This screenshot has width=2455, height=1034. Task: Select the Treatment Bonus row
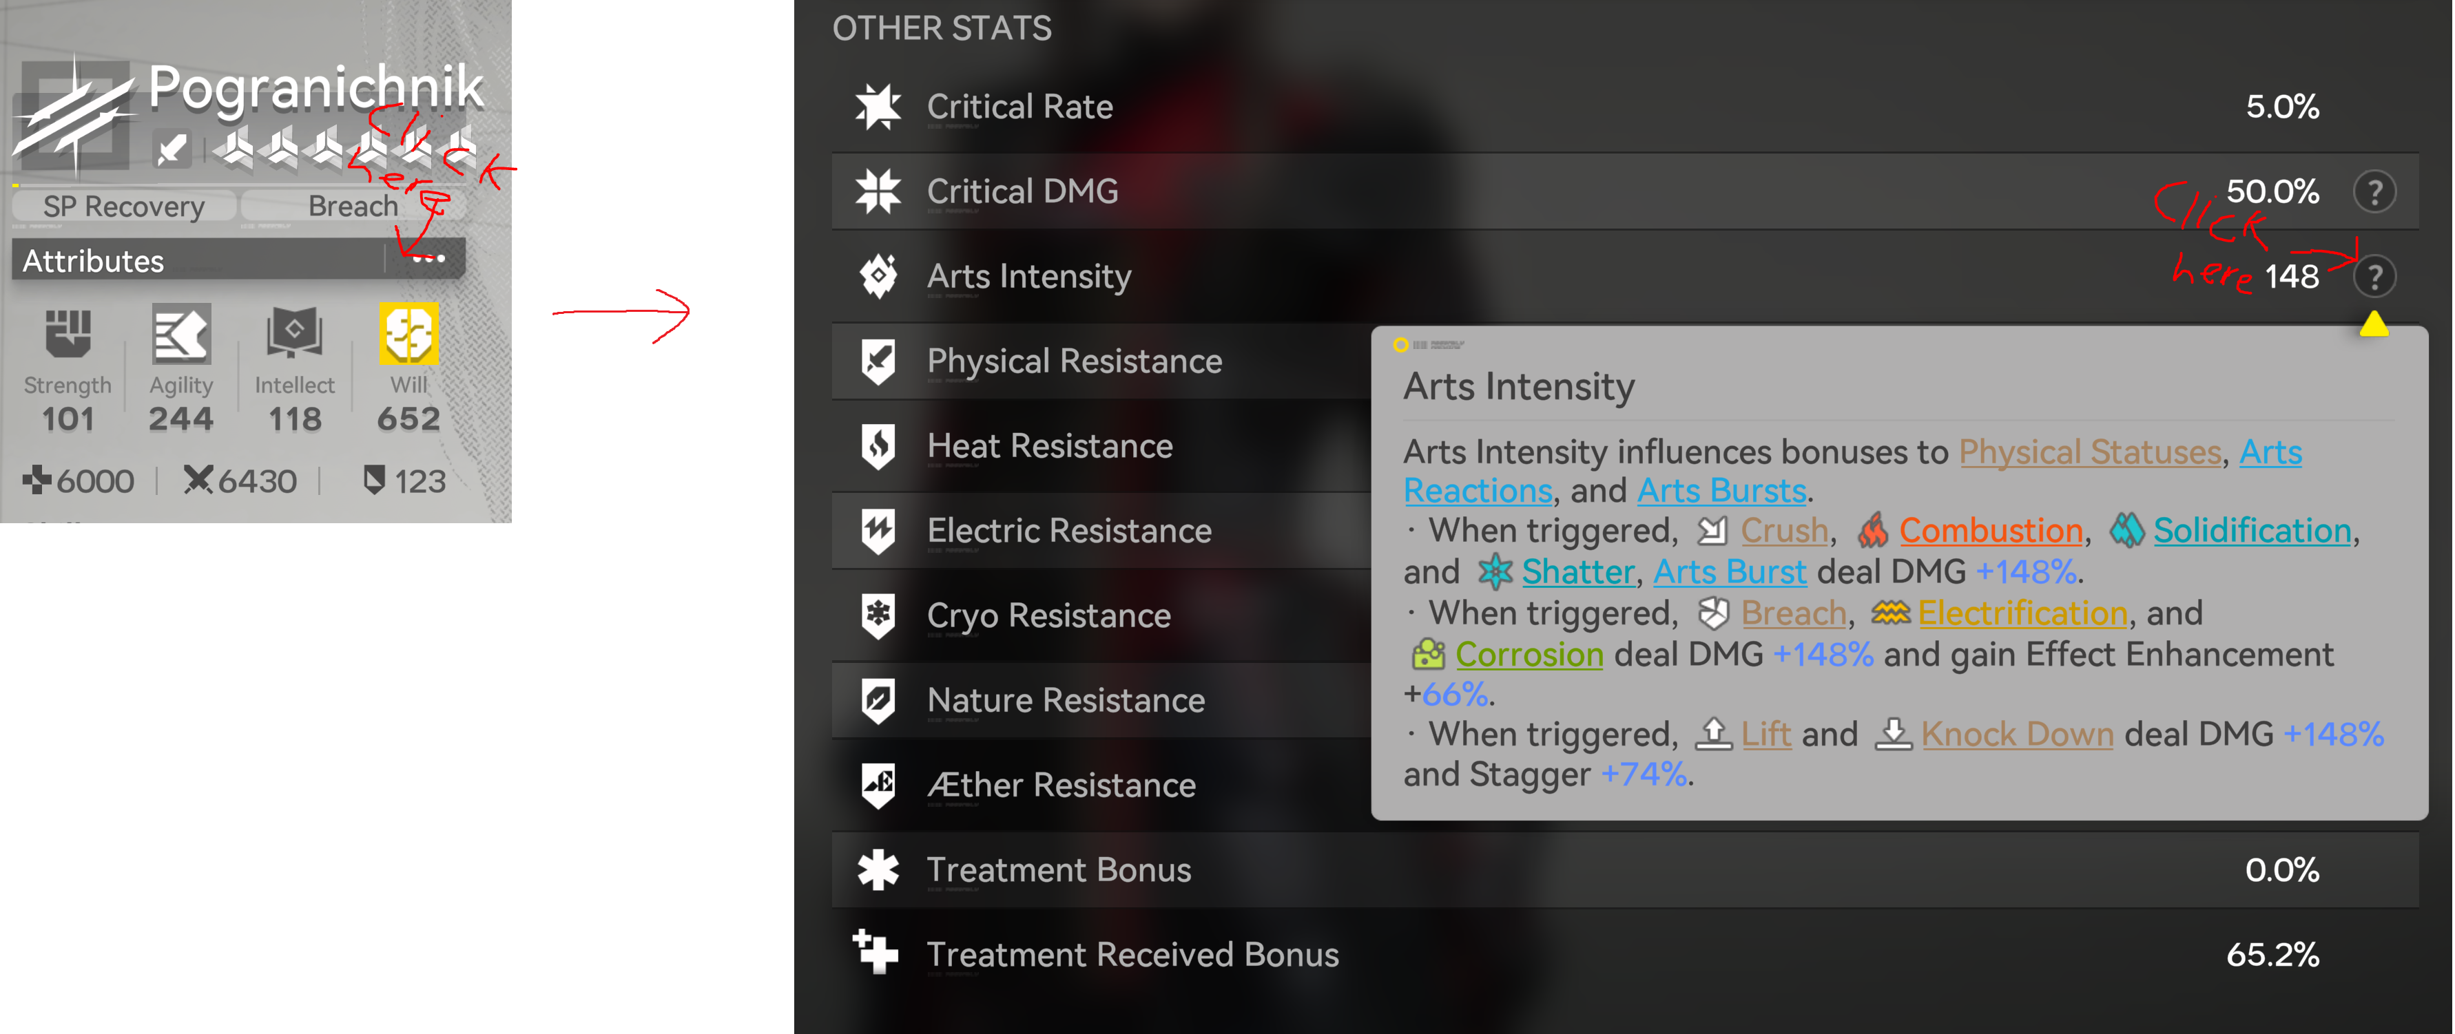tap(1625, 870)
